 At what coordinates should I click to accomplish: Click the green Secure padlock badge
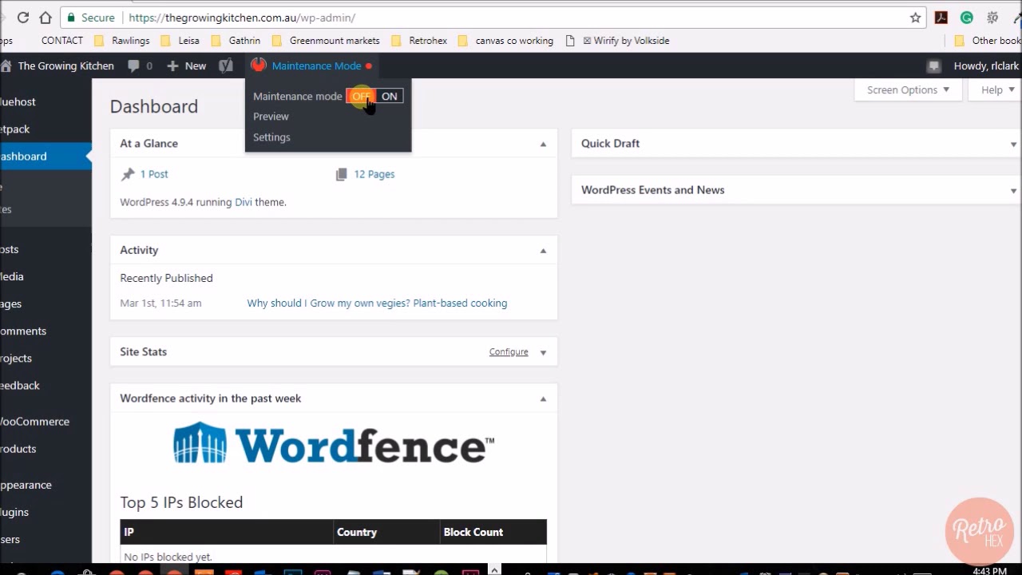[90, 18]
